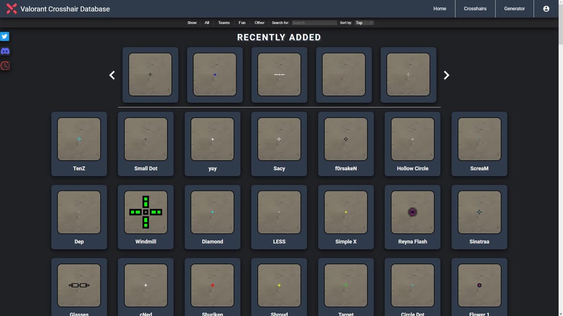Screen dimensions: 563x316
Task: Open the f0rsakeN crosshair card
Action: coord(346,144)
